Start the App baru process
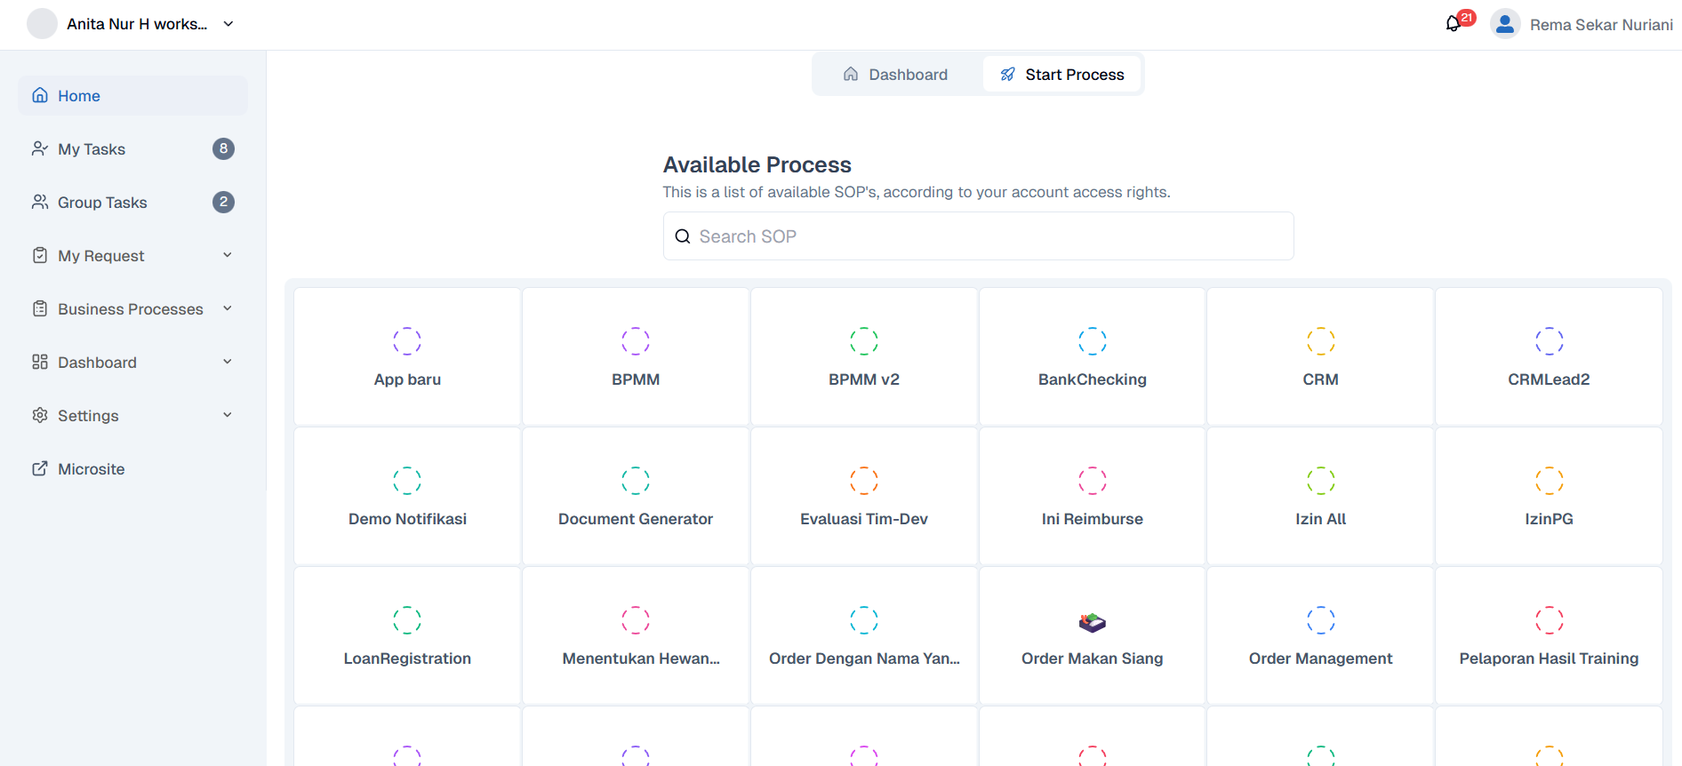This screenshot has width=1682, height=766. pyautogui.click(x=407, y=356)
